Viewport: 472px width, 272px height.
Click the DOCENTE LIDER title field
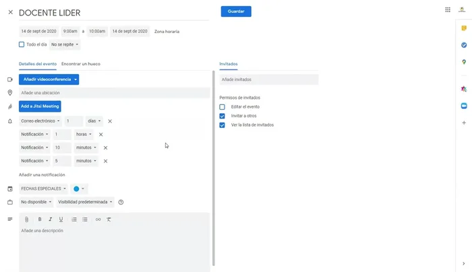[x=114, y=13]
